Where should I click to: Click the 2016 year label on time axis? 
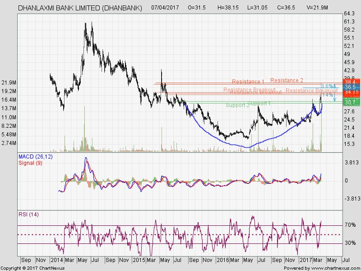222,260
